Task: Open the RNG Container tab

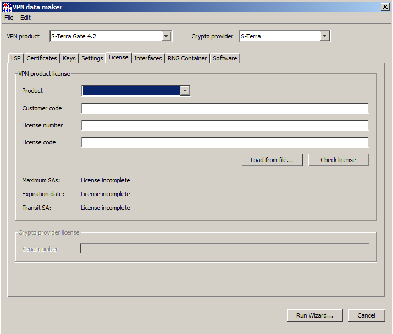Action: pos(187,58)
